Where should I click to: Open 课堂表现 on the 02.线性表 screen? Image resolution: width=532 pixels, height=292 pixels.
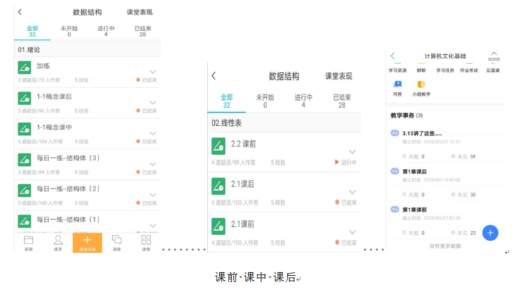(x=339, y=76)
